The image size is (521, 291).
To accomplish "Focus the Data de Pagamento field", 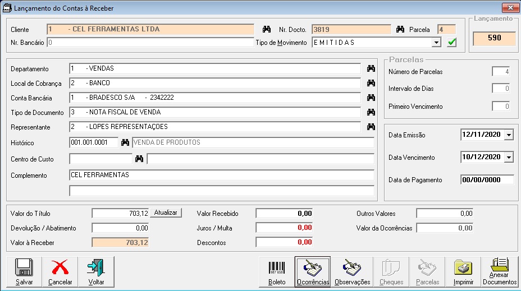I will pyautogui.click(x=487, y=180).
